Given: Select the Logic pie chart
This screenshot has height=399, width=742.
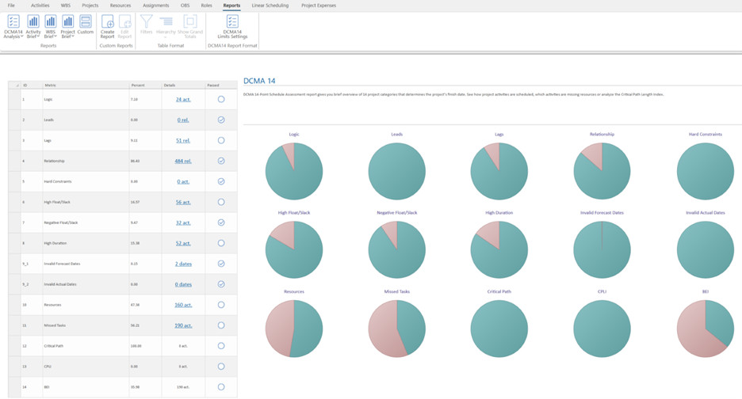Looking at the screenshot, I should [294, 171].
